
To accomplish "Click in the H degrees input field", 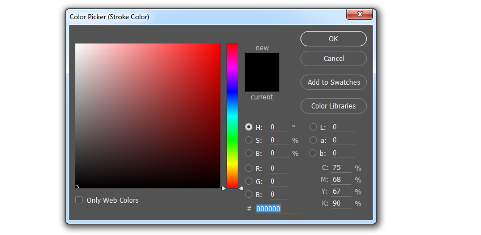I will 279,127.
